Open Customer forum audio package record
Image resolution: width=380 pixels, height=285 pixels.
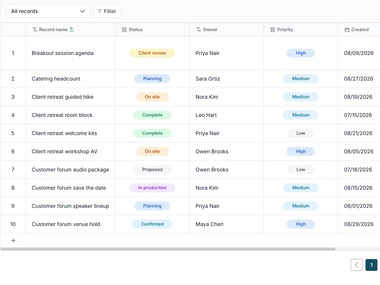(x=70, y=170)
